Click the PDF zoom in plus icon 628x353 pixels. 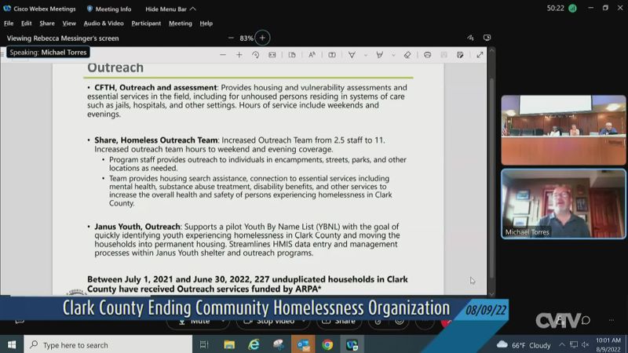[239, 55]
